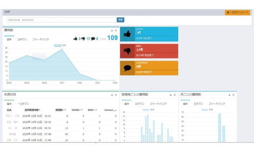254x163 pixels.
Task: Click the 10/01 peak on line chart
Action: [62, 49]
